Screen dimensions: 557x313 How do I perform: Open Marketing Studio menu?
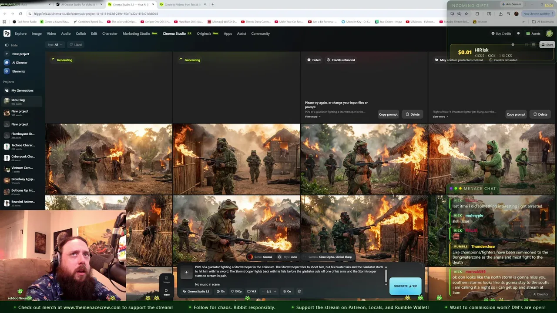click(140, 33)
